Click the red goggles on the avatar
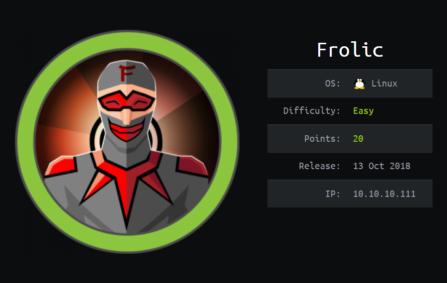 click(x=127, y=101)
